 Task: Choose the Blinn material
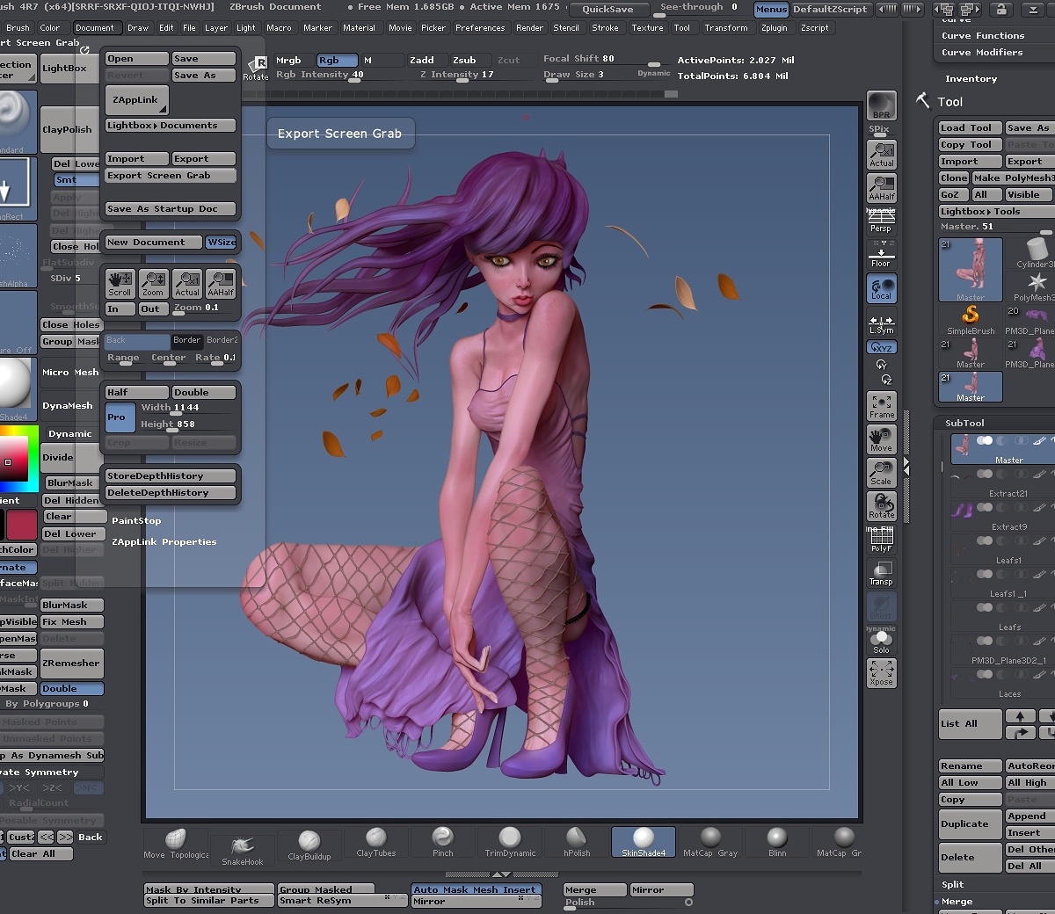click(777, 842)
